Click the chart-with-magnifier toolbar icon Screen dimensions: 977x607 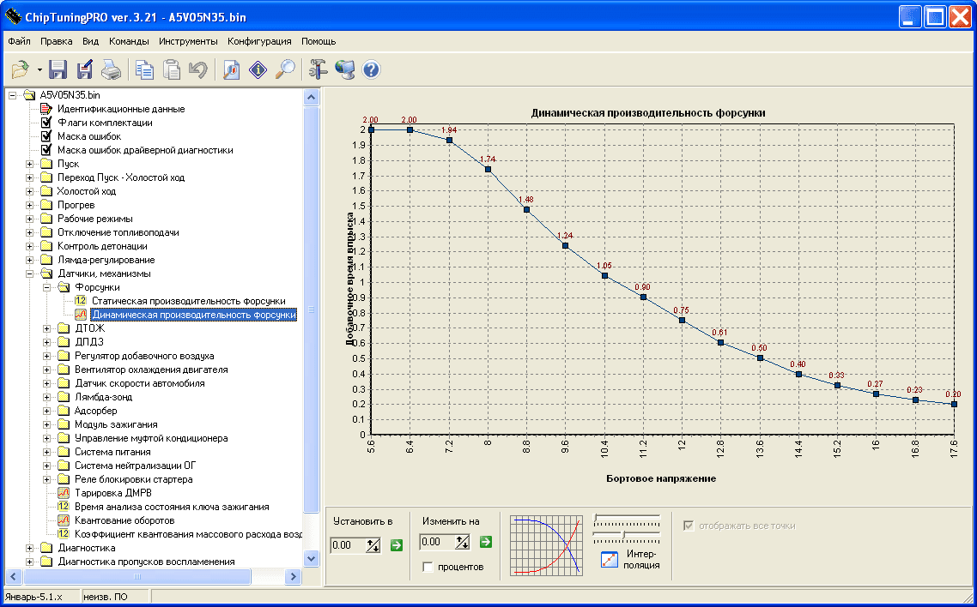(231, 69)
